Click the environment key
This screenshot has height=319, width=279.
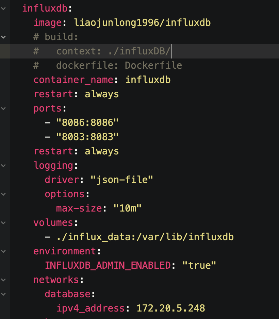[65, 251]
